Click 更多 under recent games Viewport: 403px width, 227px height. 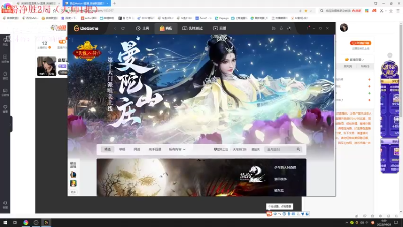[73, 192]
